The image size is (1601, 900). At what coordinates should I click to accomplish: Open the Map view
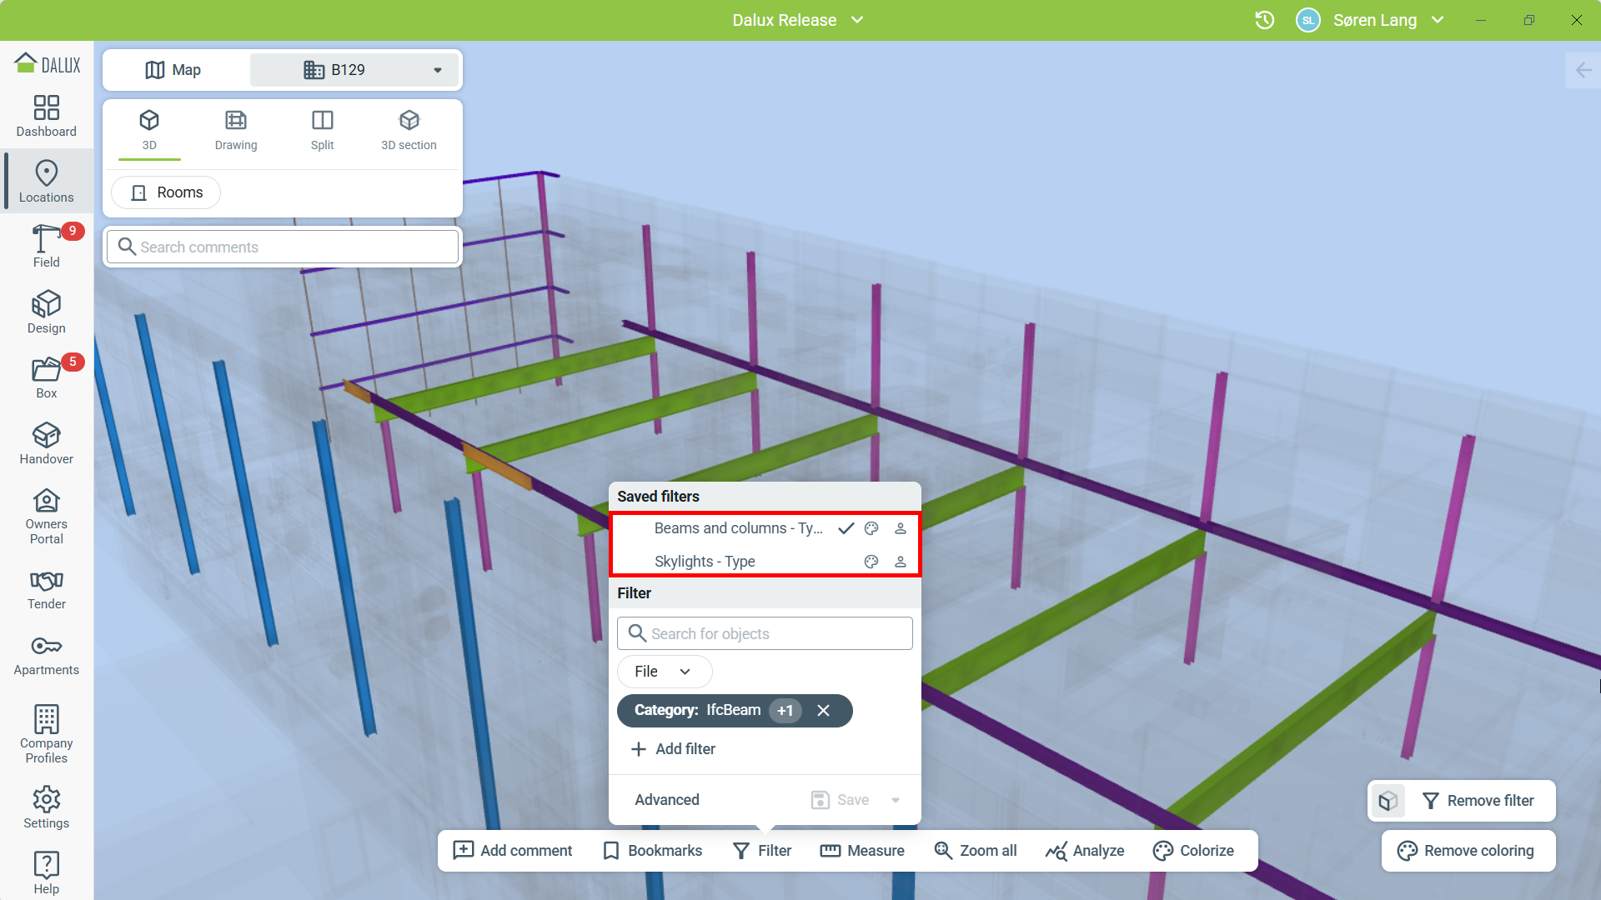tap(173, 70)
